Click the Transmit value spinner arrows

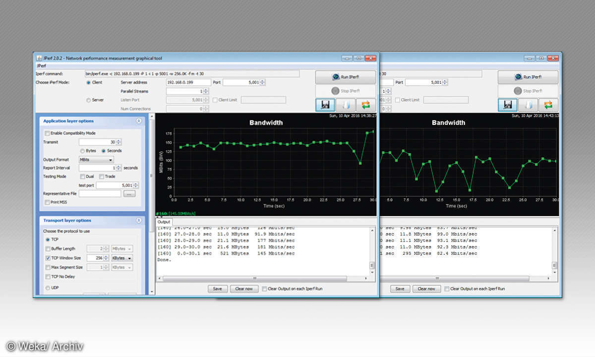click(119, 142)
